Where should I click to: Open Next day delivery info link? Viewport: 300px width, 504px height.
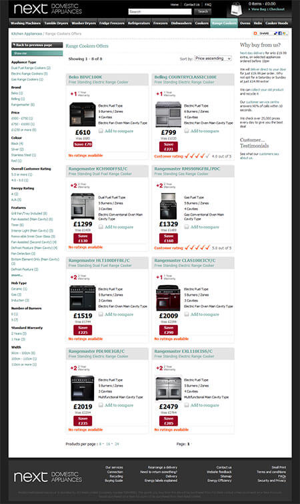pos(252,53)
